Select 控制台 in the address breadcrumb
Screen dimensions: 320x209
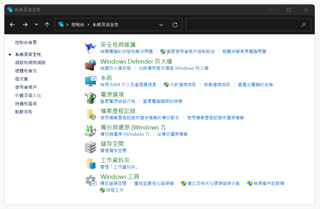pyautogui.click(x=78, y=25)
